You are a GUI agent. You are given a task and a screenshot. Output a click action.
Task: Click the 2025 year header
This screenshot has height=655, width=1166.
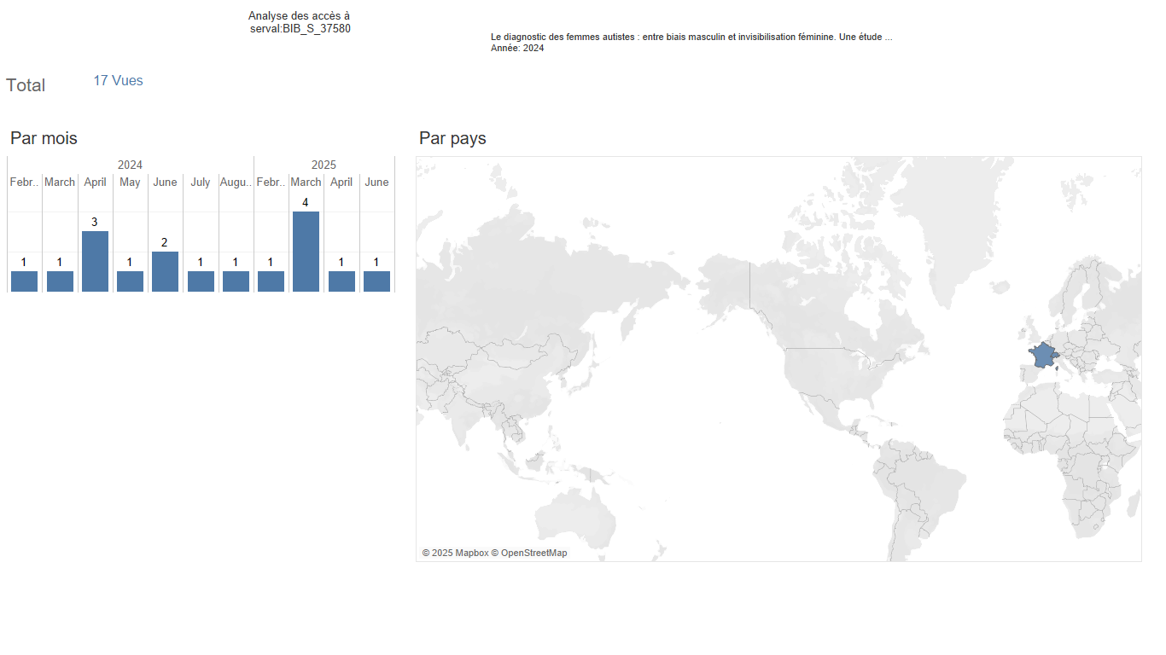tap(324, 165)
